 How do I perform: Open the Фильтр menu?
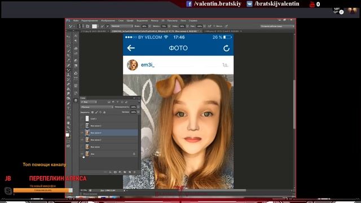(x=155, y=20)
